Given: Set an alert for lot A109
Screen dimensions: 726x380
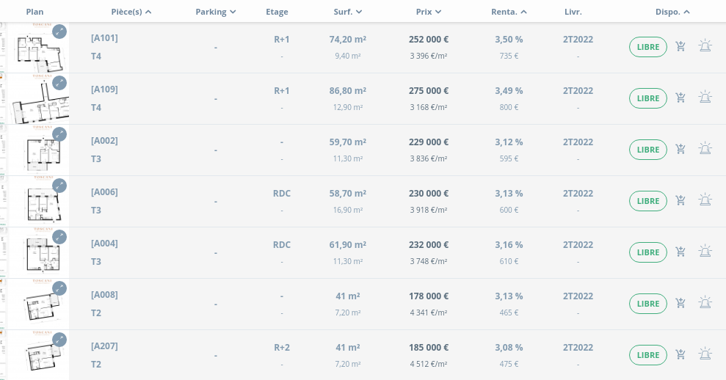Looking at the screenshot, I should click(x=705, y=98).
